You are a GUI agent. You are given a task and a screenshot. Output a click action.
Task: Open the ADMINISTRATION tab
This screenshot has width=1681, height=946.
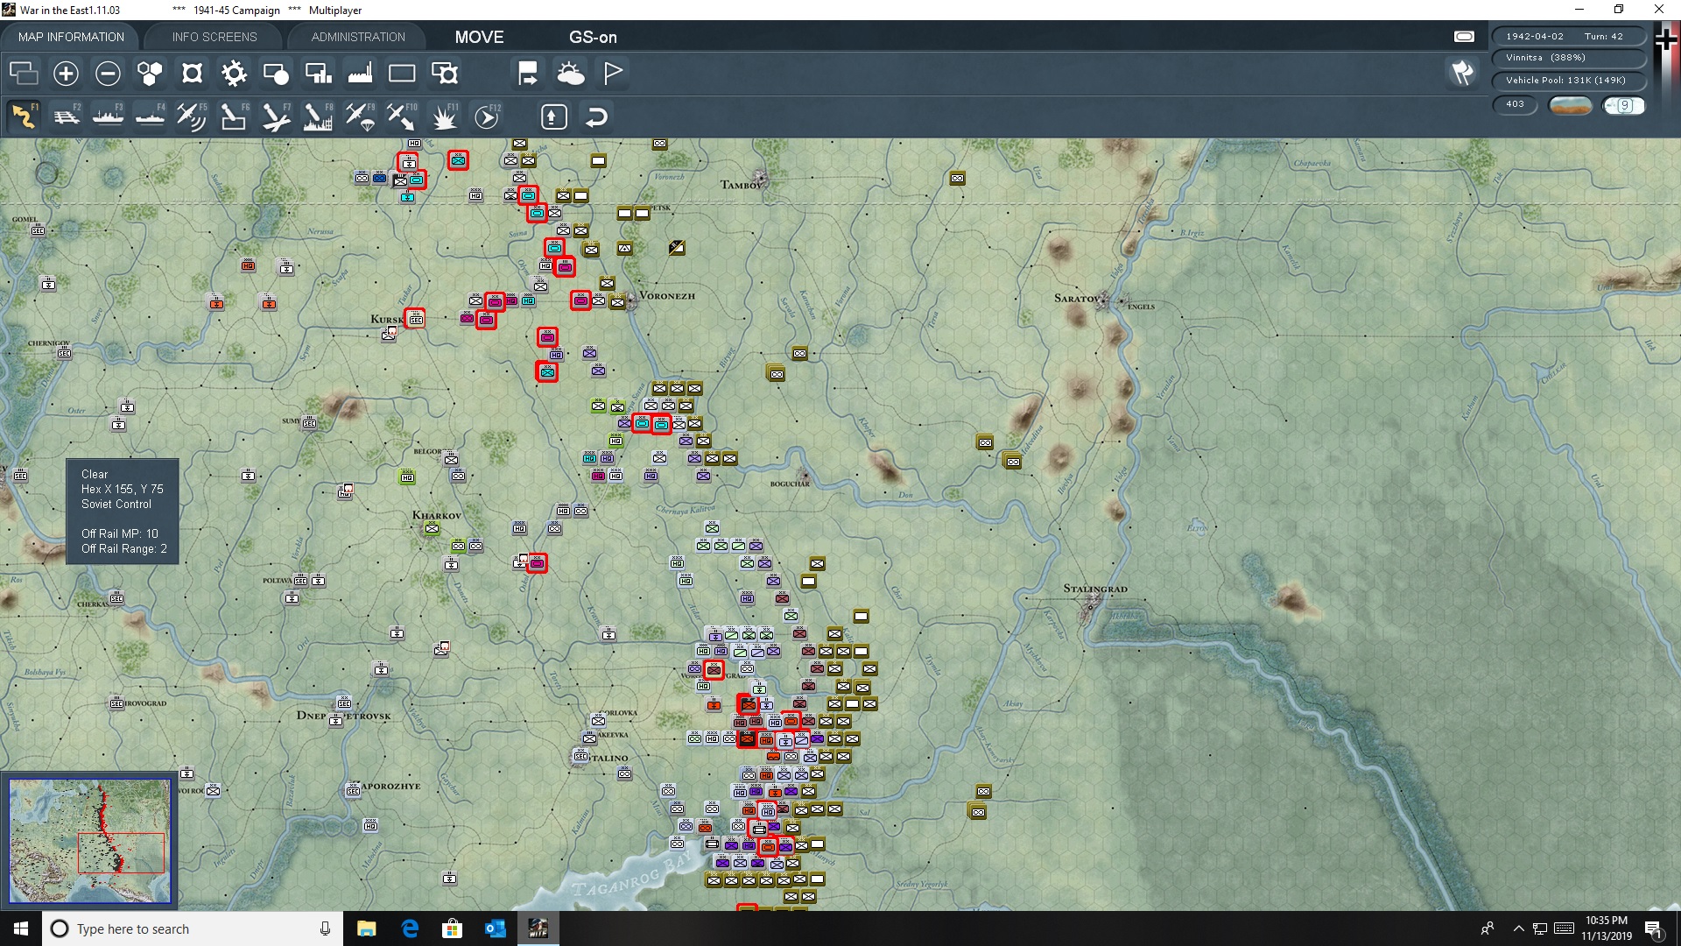point(358,37)
